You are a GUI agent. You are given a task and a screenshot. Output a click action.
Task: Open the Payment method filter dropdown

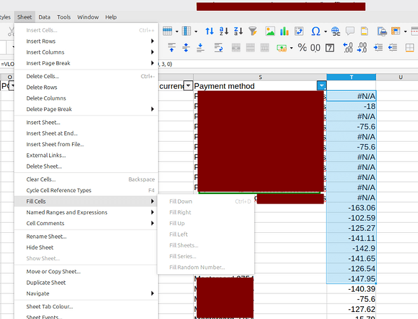coord(322,85)
